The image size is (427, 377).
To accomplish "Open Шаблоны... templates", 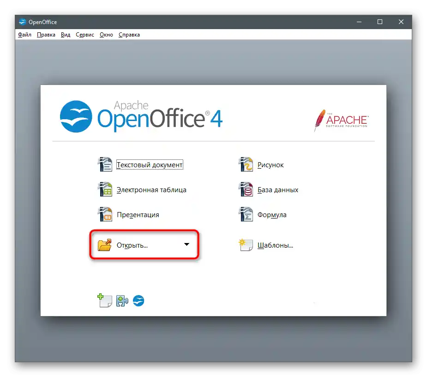I will pyautogui.click(x=275, y=245).
